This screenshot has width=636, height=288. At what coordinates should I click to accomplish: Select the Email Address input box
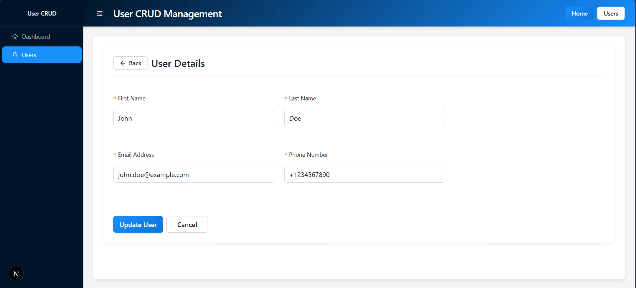(x=194, y=175)
